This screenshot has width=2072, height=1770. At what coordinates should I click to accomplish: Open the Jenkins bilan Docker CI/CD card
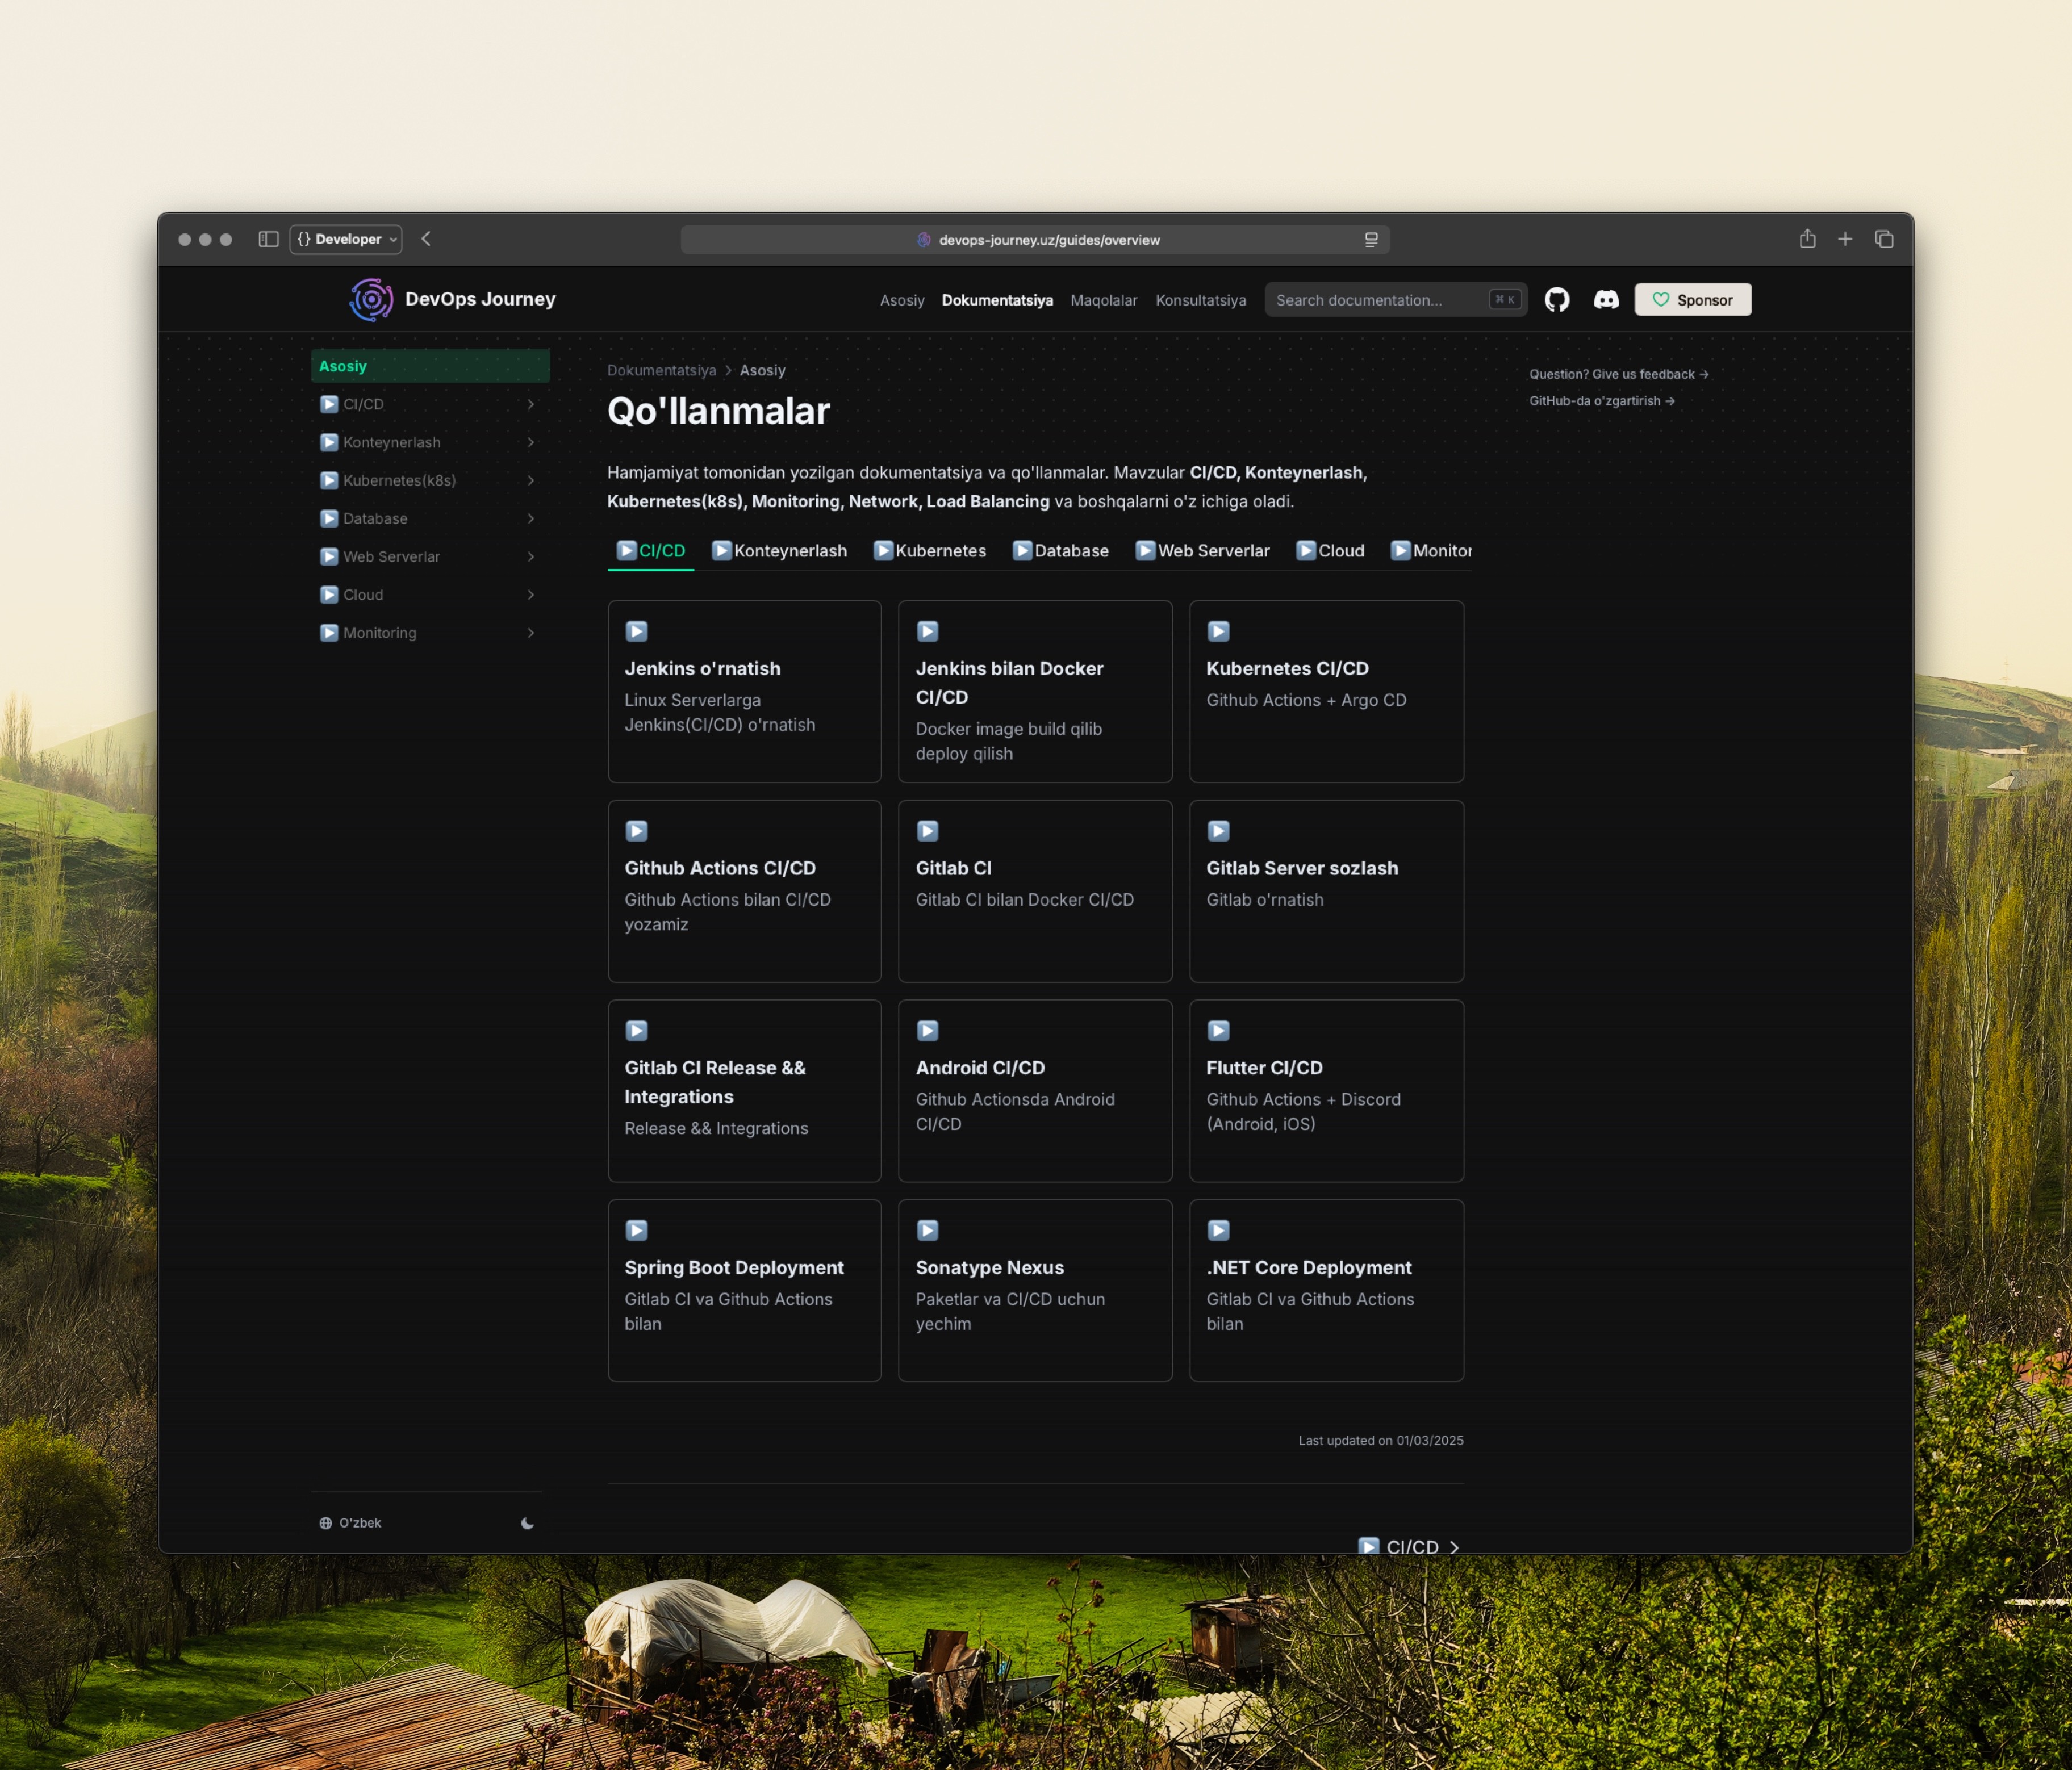pyautogui.click(x=1035, y=691)
